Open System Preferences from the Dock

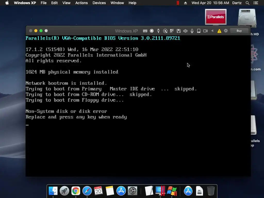[x=133, y=191]
